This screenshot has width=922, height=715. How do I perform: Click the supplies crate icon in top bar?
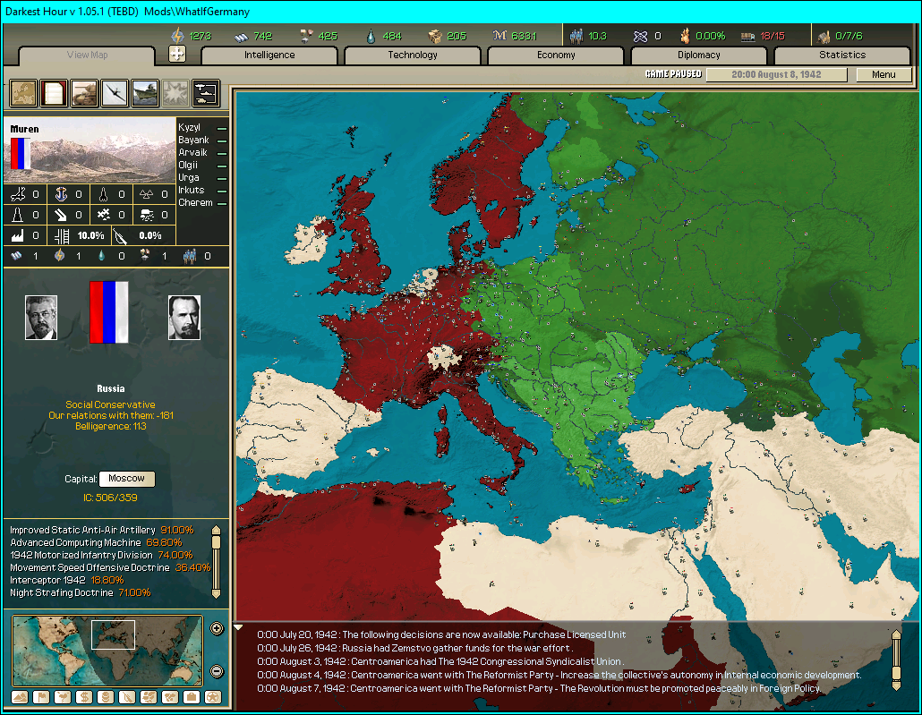(x=435, y=37)
